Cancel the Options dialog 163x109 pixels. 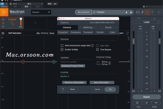[x=97, y=89]
